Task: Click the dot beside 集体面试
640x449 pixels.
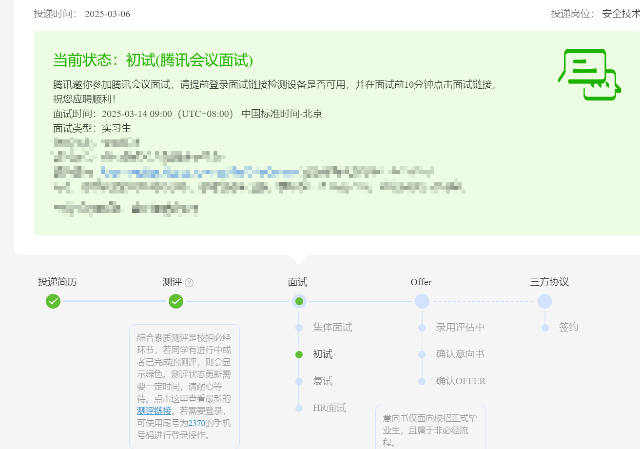Action: [299, 328]
